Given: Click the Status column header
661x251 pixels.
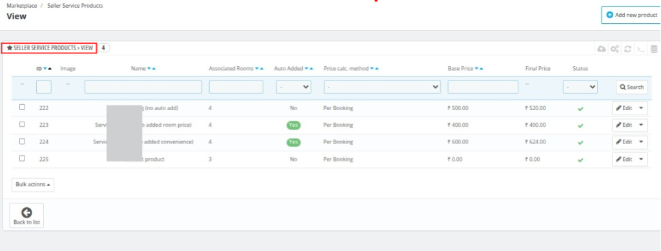Looking at the screenshot, I should (x=580, y=68).
